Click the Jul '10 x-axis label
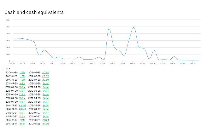This screenshot has width=202, height=126. click(x=62, y=64)
